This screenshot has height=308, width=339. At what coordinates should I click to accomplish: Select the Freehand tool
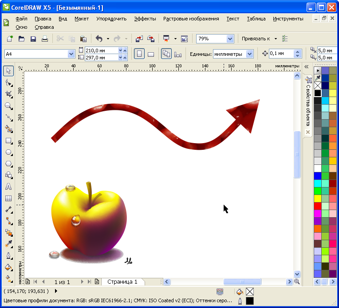pyautogui.click(x=8, y=117)
